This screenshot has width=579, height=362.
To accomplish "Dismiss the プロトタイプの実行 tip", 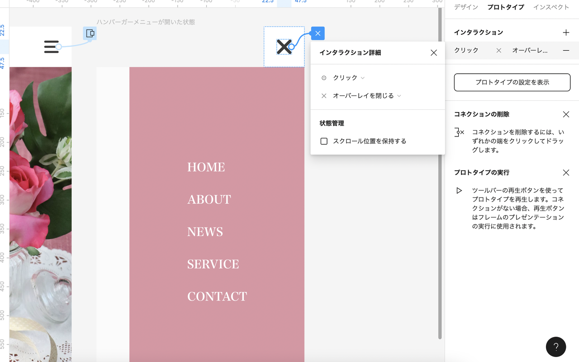I will pos(566,173).
